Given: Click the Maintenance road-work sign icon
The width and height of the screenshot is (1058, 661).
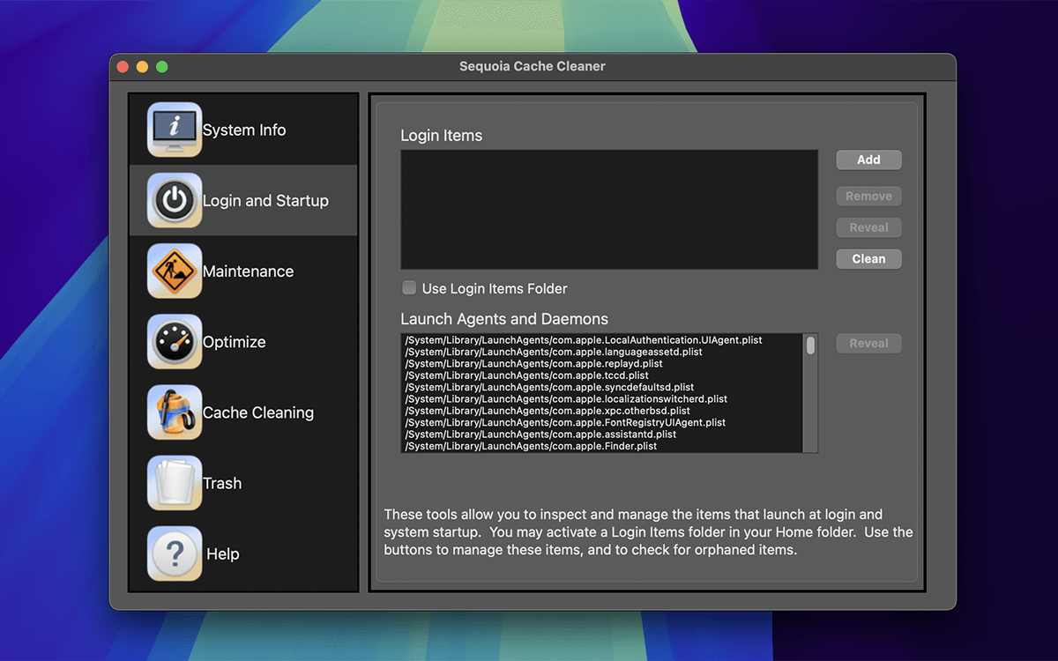Looking at the screenshot, I should [x=175, y=271].
